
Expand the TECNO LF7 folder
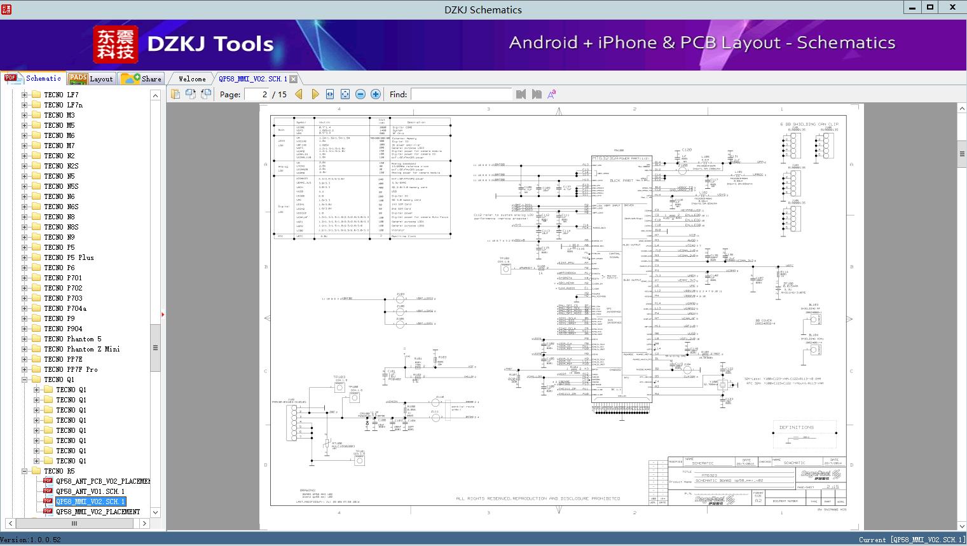tap(25, 95)
